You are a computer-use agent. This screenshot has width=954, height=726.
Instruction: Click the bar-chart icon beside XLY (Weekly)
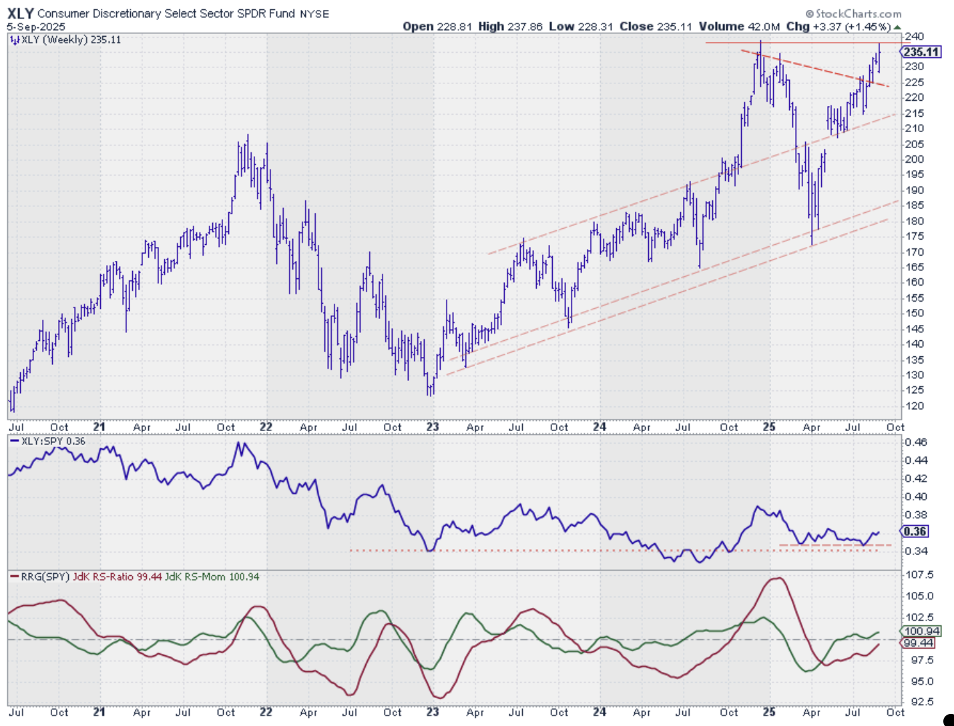(x=15, y=40)
